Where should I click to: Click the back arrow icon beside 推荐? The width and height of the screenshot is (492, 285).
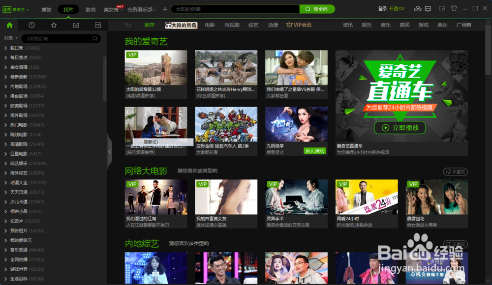click(x=128, y=25)
